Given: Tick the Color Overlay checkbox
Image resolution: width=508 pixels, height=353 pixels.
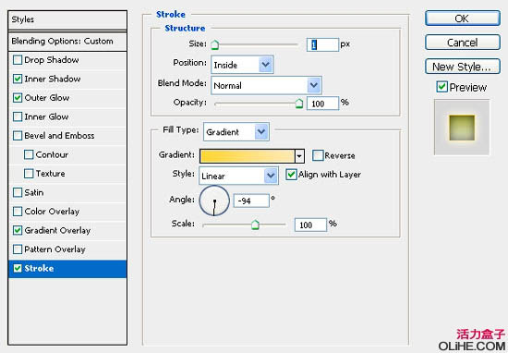Looking at the screenshot, I should coord(18,212).
